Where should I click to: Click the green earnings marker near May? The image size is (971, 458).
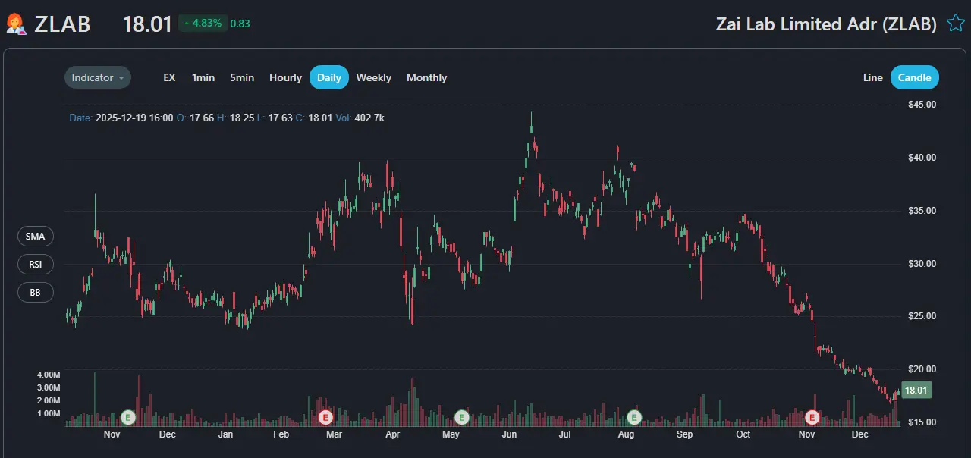[461, 417]
